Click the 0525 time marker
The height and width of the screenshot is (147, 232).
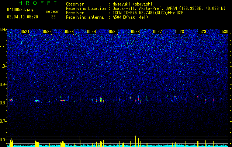[x=113, y=31]
